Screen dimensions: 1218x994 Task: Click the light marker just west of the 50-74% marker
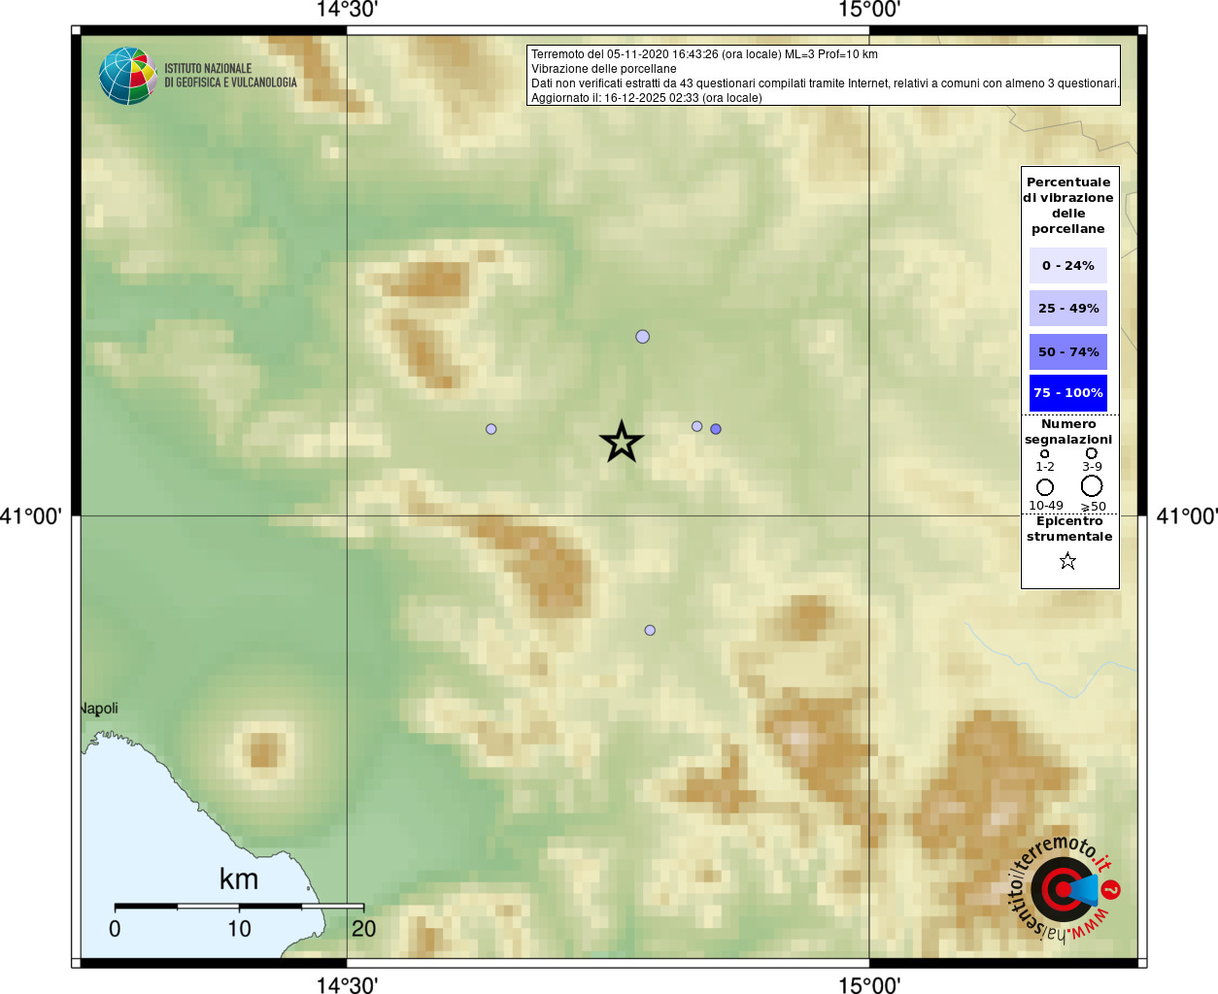point(696,426)
